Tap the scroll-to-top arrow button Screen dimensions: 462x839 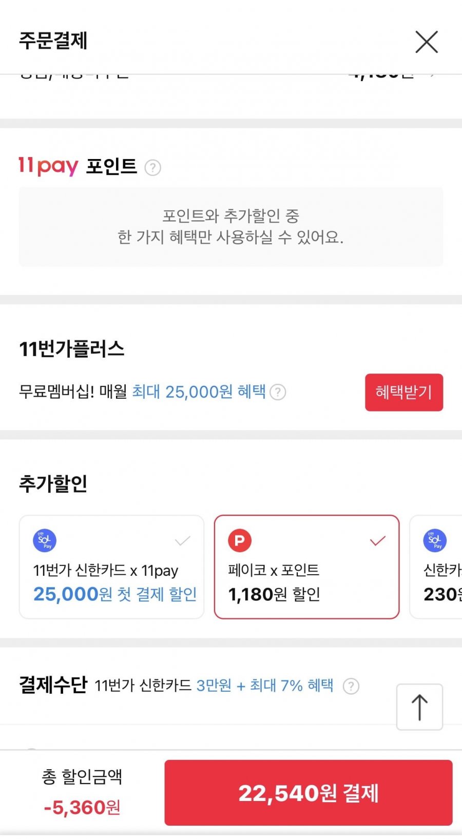click(419, 707)
